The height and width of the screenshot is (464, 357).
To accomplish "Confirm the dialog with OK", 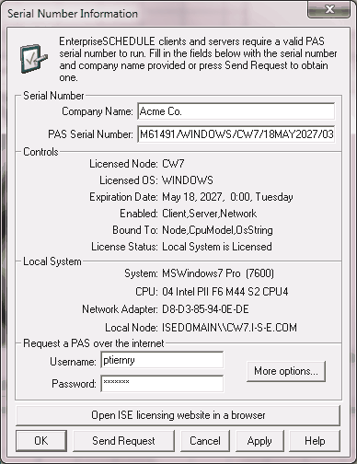I will pos(41,441).
